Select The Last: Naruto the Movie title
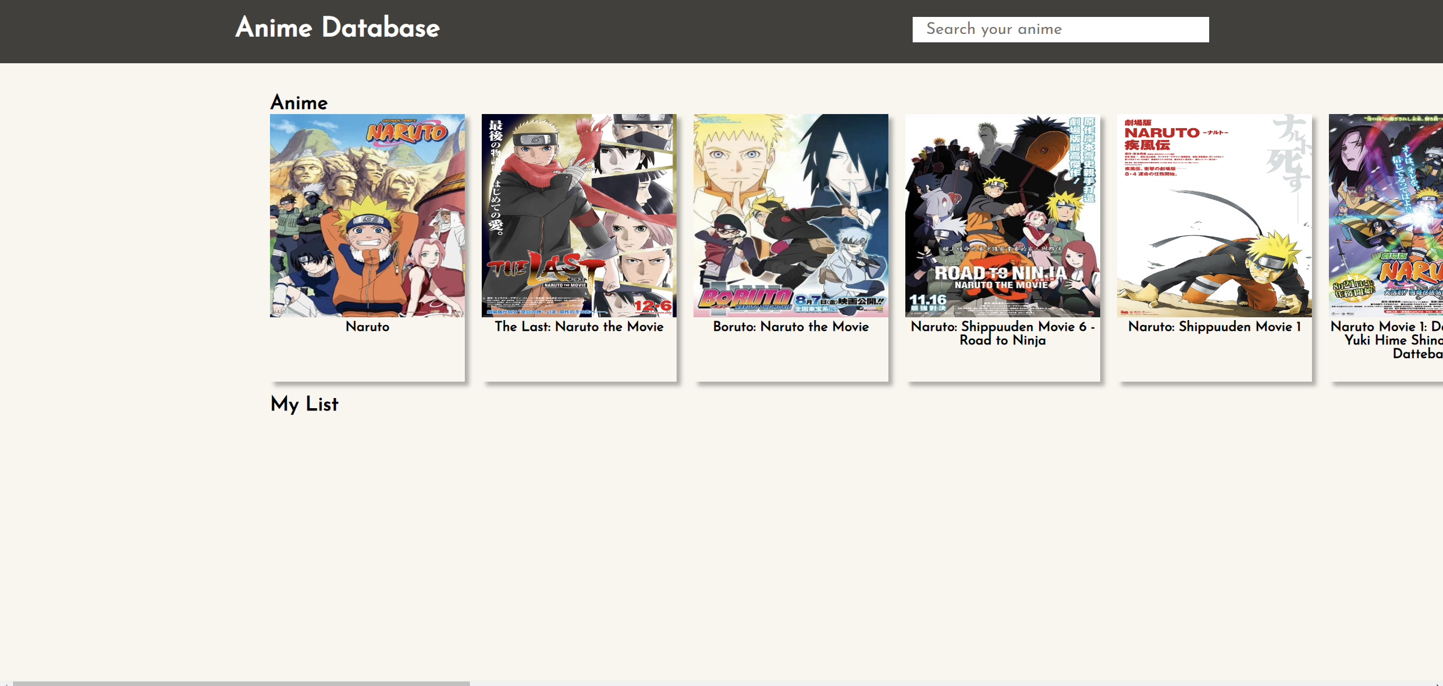The height and width of the screenshot is (686, 1443). pyautogui.click(x=578, y=326)
